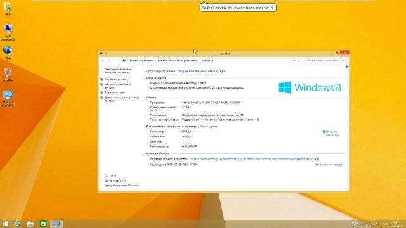Open the Network globe desktop icon
Screen dimensions: 406x228
pos(8,53)
